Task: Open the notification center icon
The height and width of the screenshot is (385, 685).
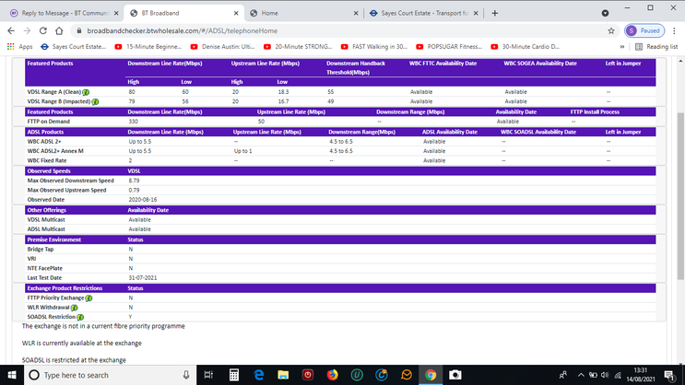Action: pyautogui.click(x=669, y=375)
